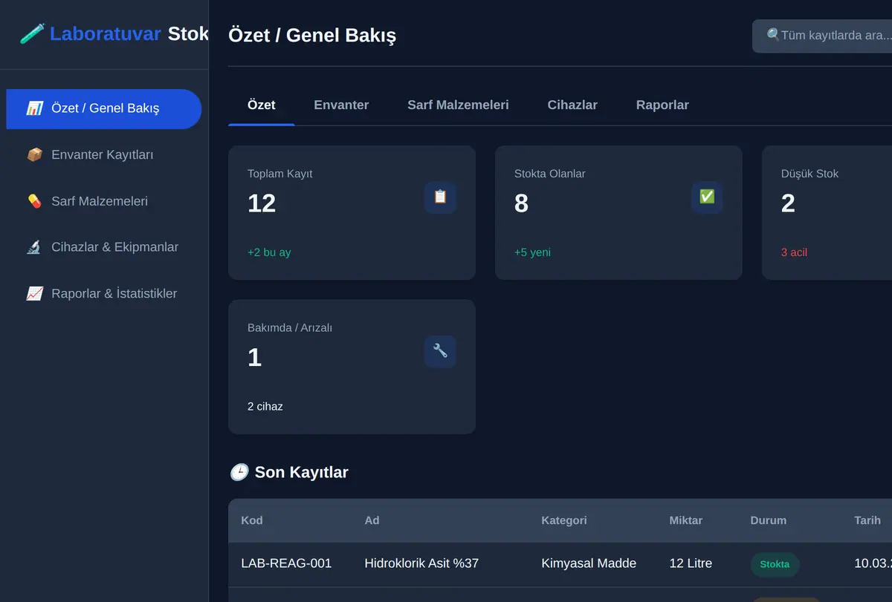Screen dimensions: 892x602
Task: Click the 12 Litre quantity cell
Action: pyautogui.click(x=691, y=563)
